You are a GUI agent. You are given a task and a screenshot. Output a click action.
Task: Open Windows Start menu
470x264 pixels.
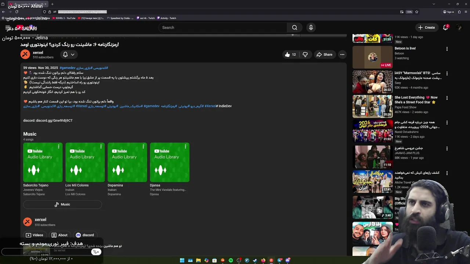(x=182, y=260)
